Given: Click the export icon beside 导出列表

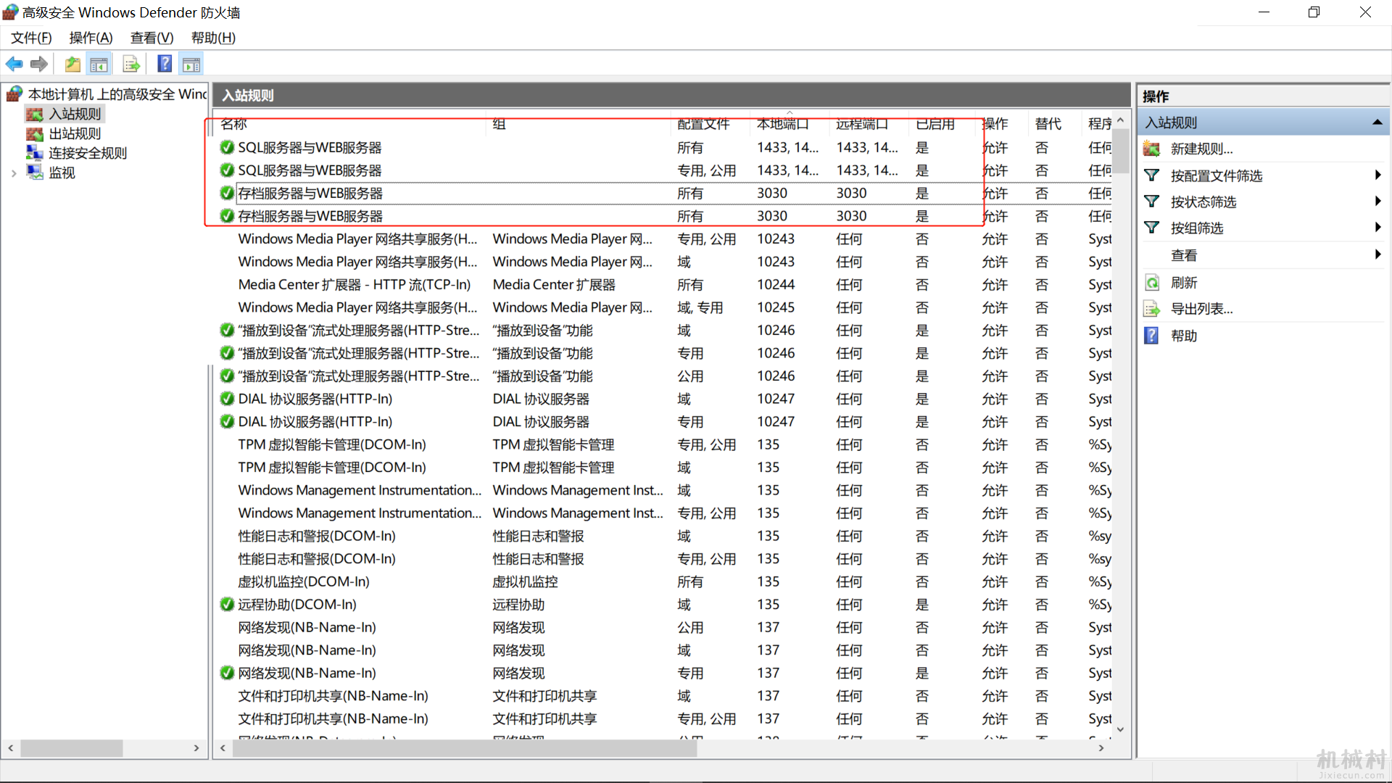Looking at the screenshot, I should 1151,309.
